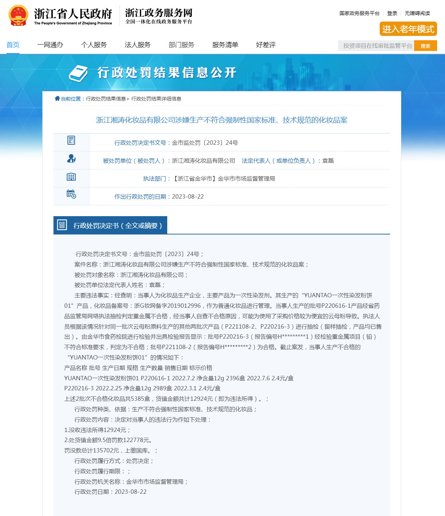Click the banner title 行政处罚结果信息公开
Image resolution: width=445 pixels, height=516 pixels.
coord(167,73)
